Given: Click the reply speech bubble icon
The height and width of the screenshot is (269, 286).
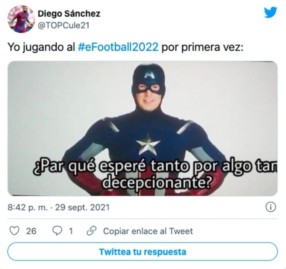Looking at the screenshot, I should (57, 231).
